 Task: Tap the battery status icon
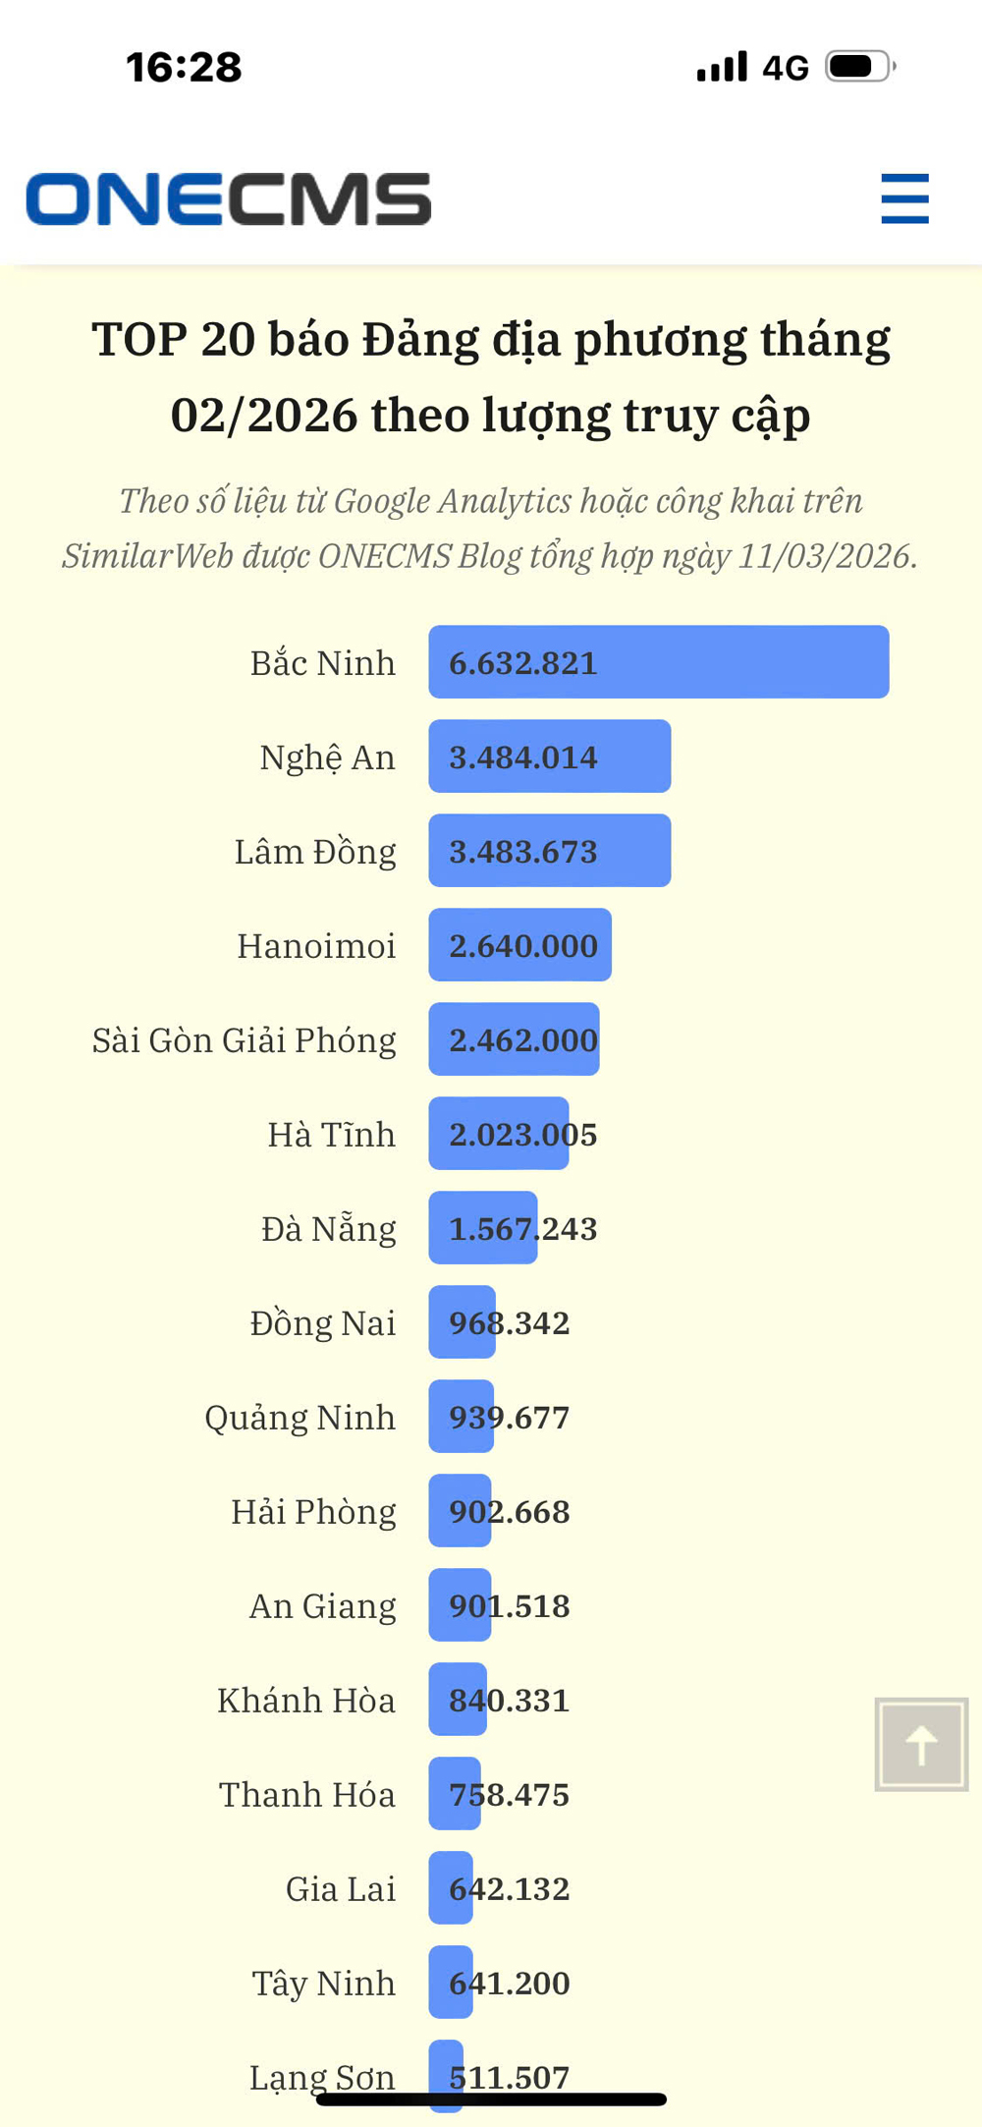pyautogui.click(x=859, y=67)
